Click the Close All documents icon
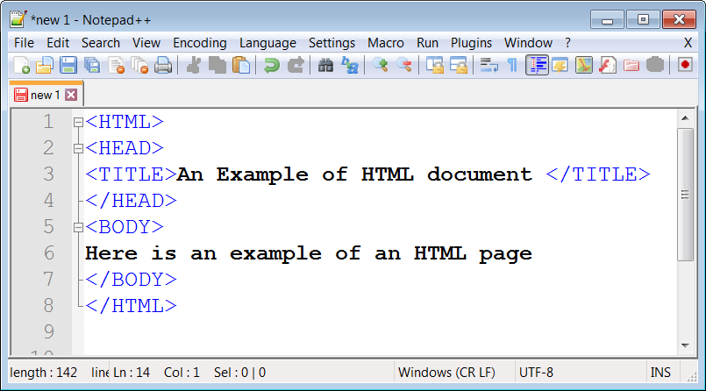The height and width of the screenshot is (391, 706). pos(139,65)
